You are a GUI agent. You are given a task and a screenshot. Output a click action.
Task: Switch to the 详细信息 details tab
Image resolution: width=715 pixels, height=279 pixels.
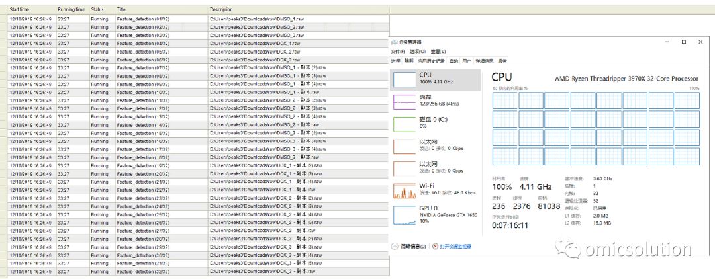click(x=484, y=61)
